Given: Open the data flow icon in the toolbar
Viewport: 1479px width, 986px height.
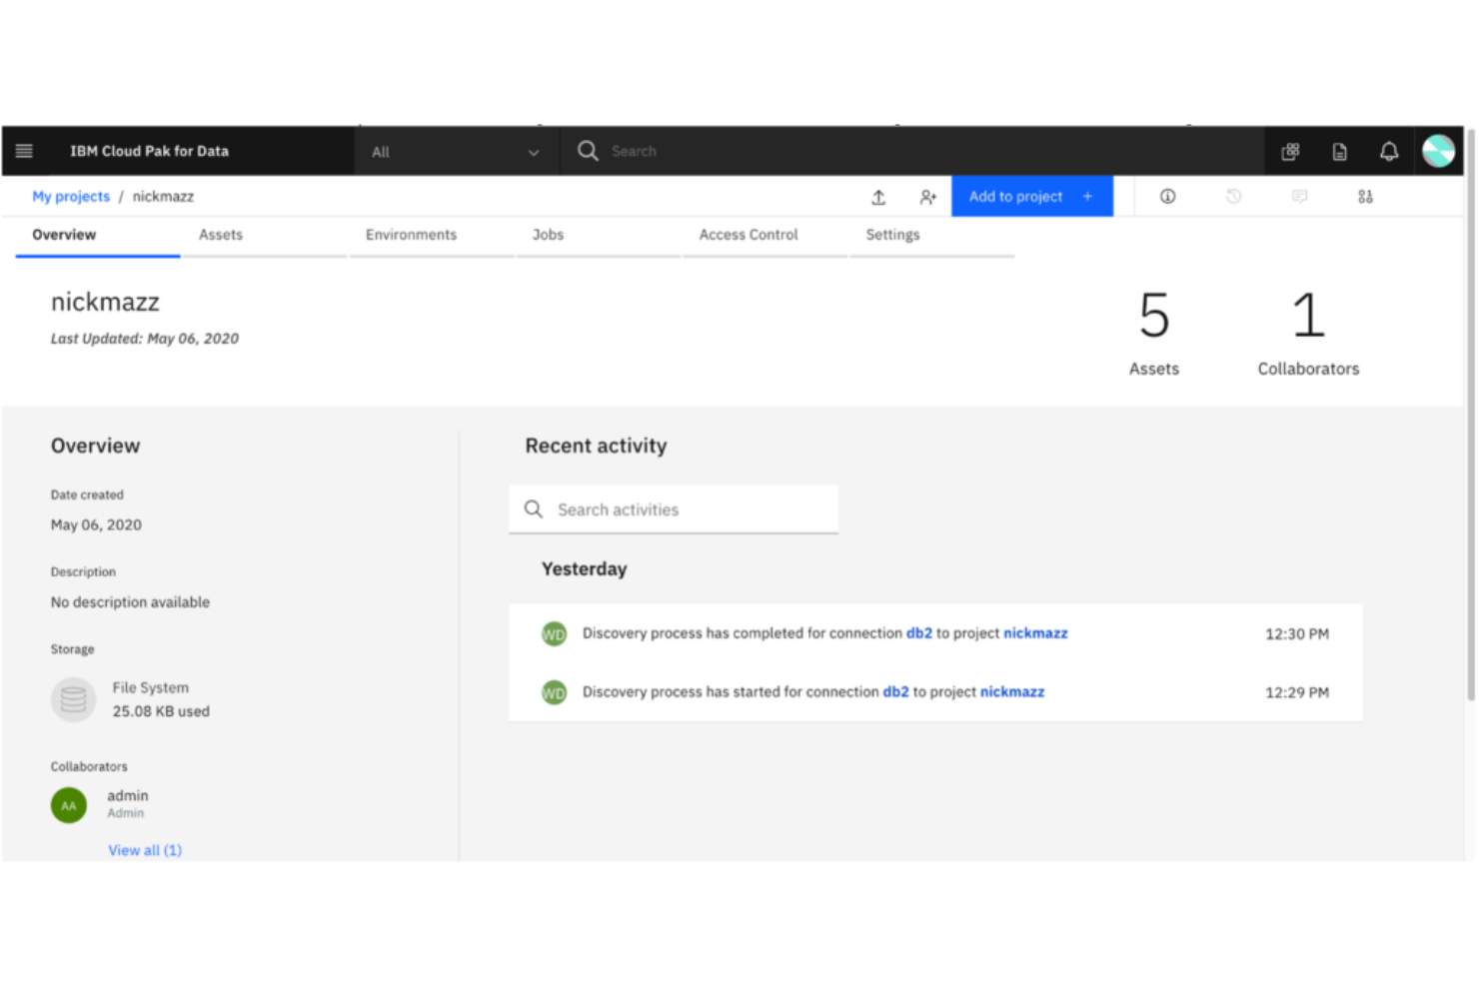Looking at the screenshot, I should click(1365, 197).
